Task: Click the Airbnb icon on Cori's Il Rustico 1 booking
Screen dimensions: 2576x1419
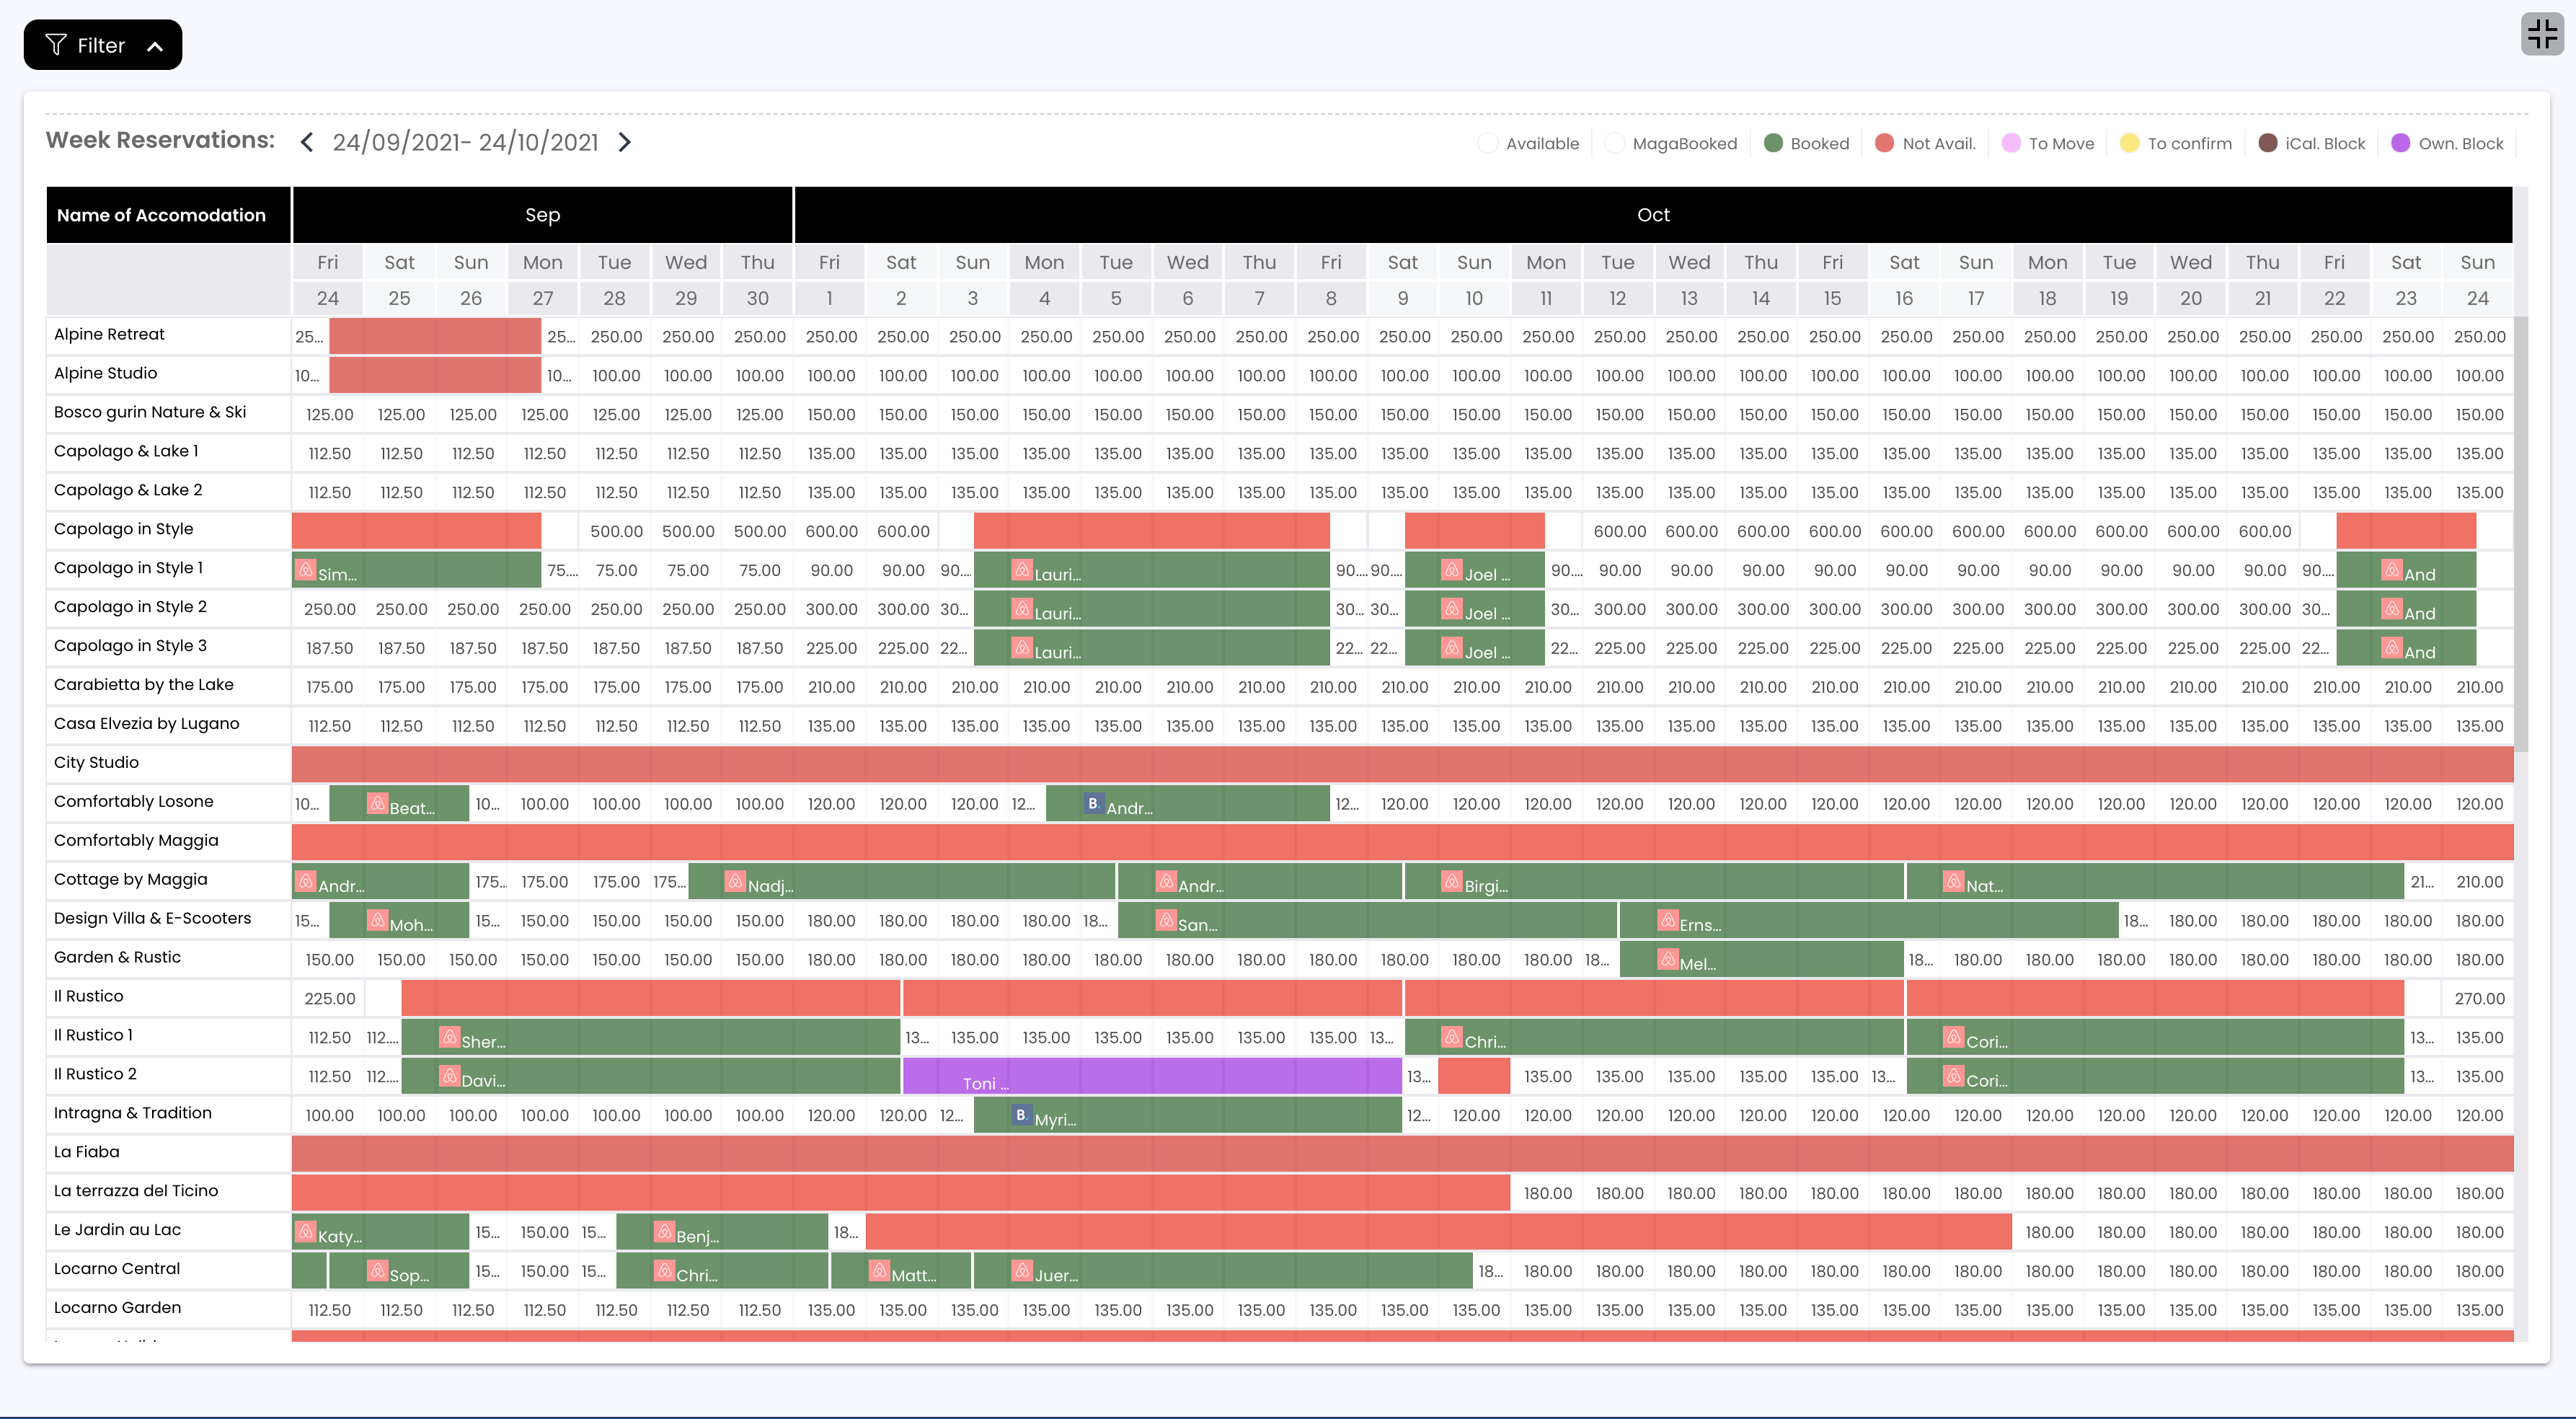Action: [1955, 1037]
